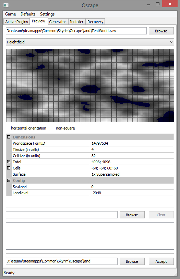Open the Settings menu

[47, 14]
